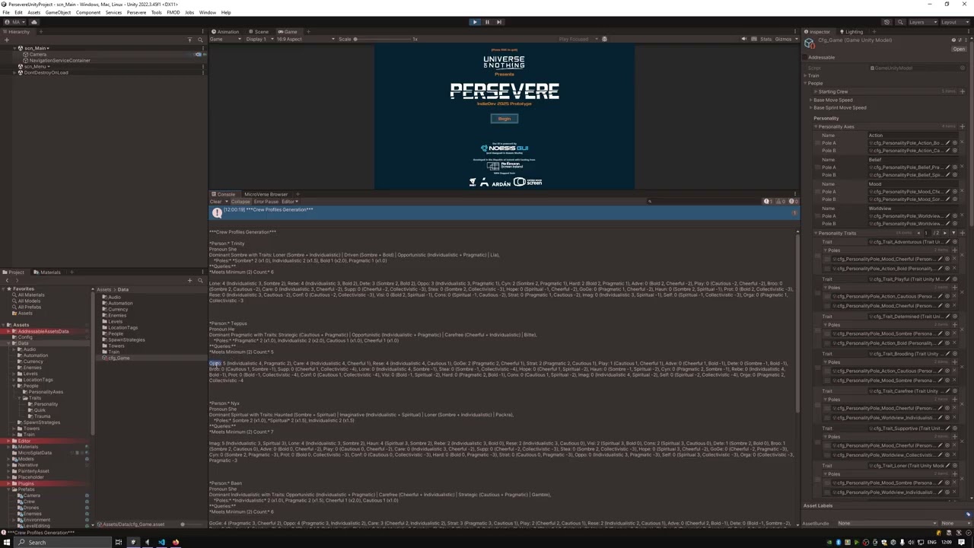Open the Layers dropdown
This screenshot has height=548, width=974.
tap(924, 22)
